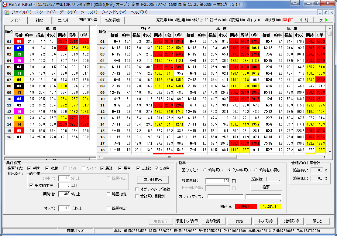Click the 期待値 threshold input field
This screenshot has height=236, width=337.
[64, 194]
